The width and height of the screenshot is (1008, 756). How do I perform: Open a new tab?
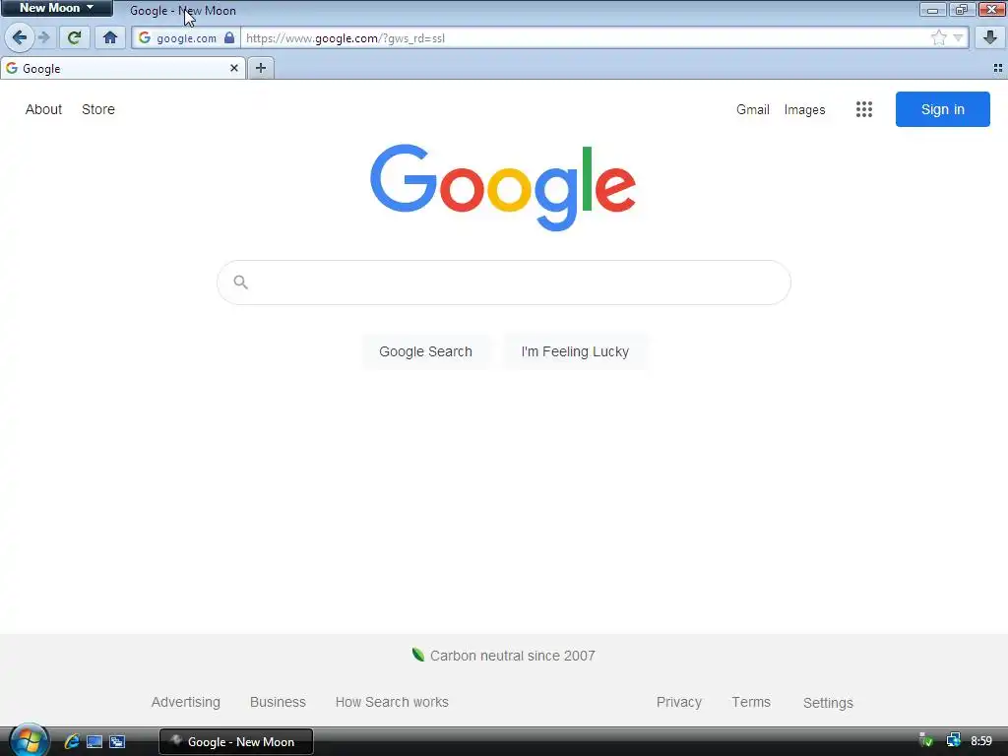pyautogui.click(x=260, y=68)
